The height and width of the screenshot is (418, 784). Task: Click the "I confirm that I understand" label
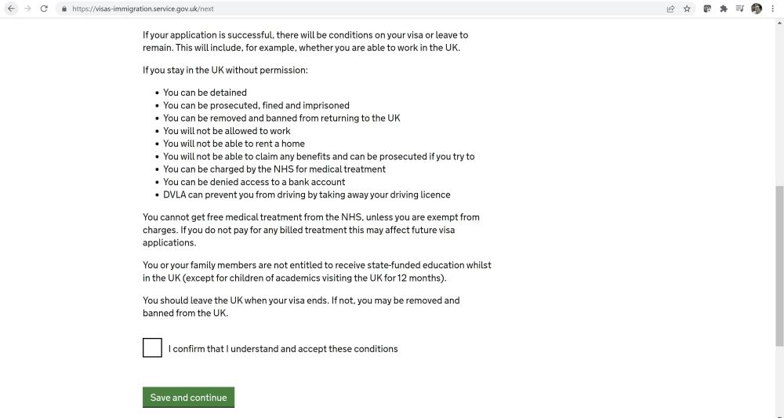point(283,349)
